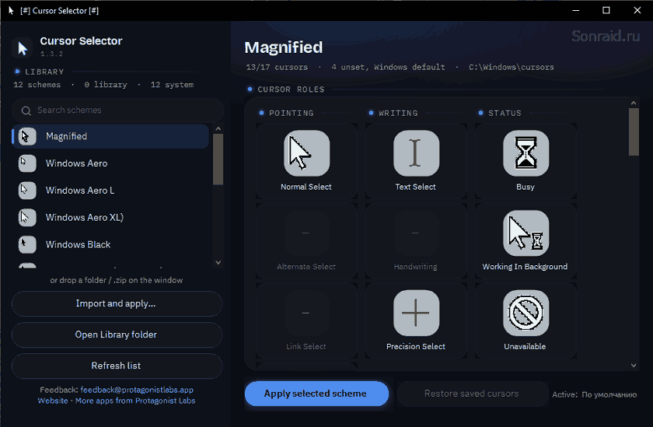Click the Active: По умолчанию status text
This screenshot has height=427, width=653.
(594, 394)
